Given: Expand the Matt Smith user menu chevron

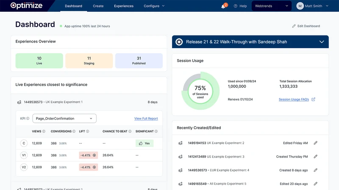Looking at the screenshot, I should (327, 6).
